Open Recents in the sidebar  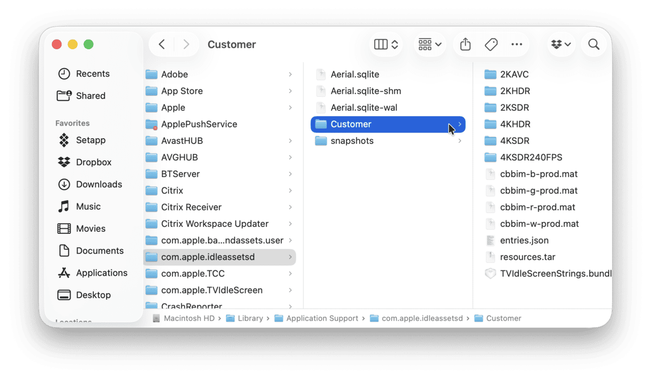pyautogui.click(x=92, y=74)
